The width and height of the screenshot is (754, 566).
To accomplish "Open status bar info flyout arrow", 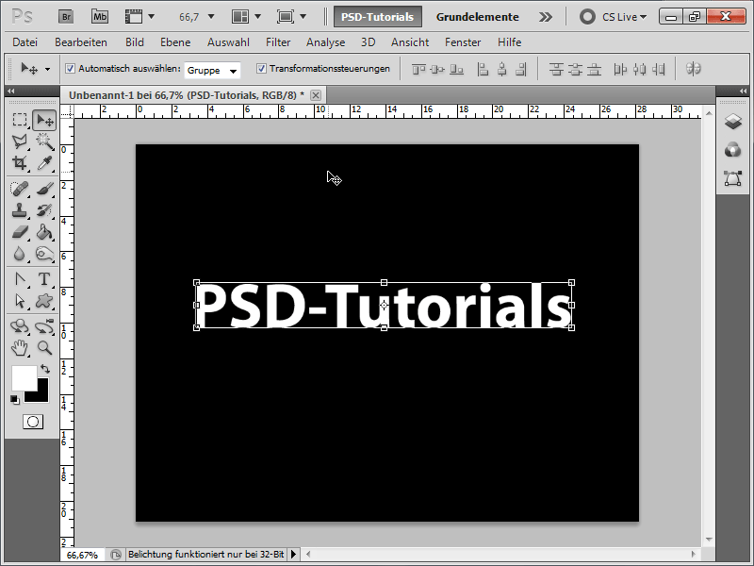I will 293,555.
